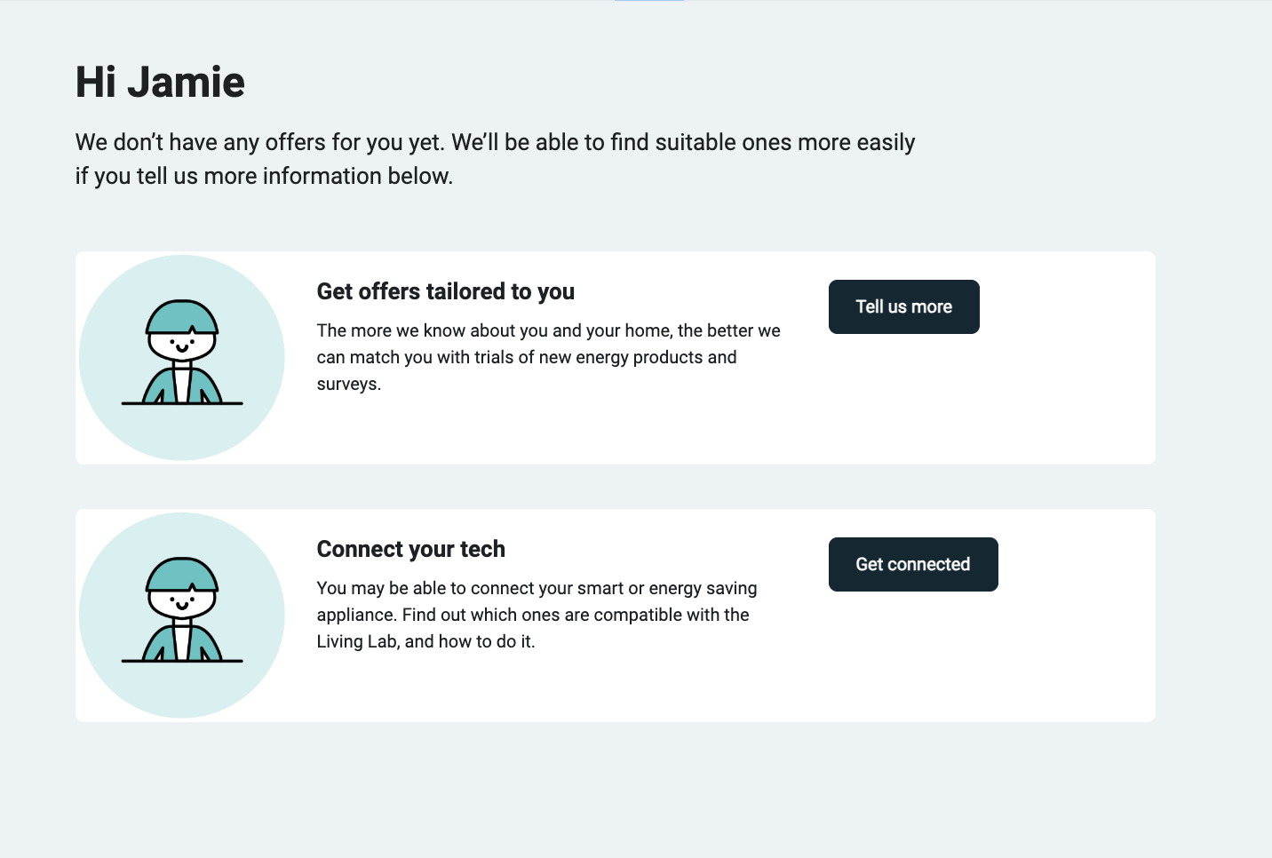This screenshot has width=1272, height=858.
Task: Select the "Get offers tailored to you" heading
Action: tap(445, 292)
